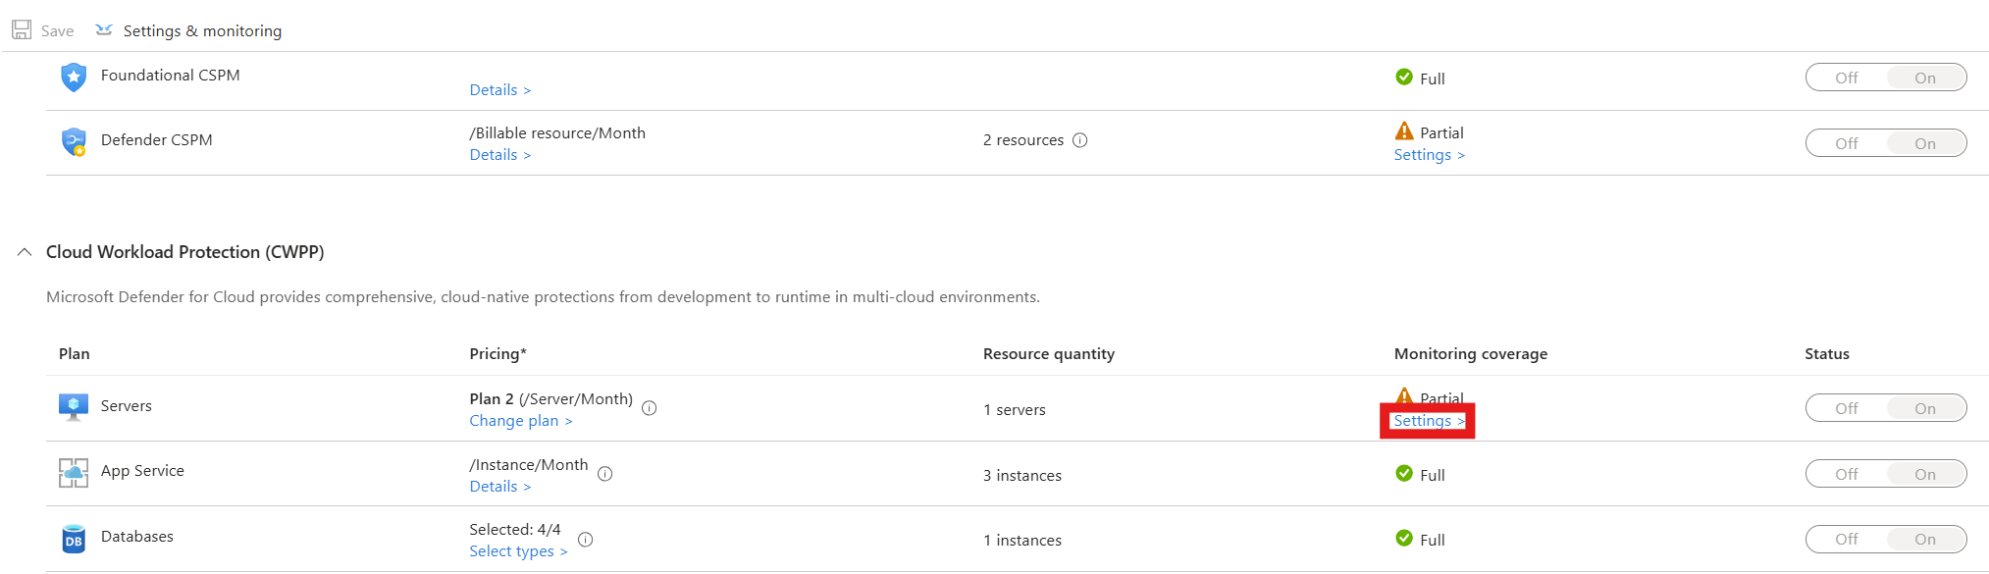The width and height of the screenshot is (1989, 574).
Task: Click the Status column header
Action: click(x=1826, y=354)
